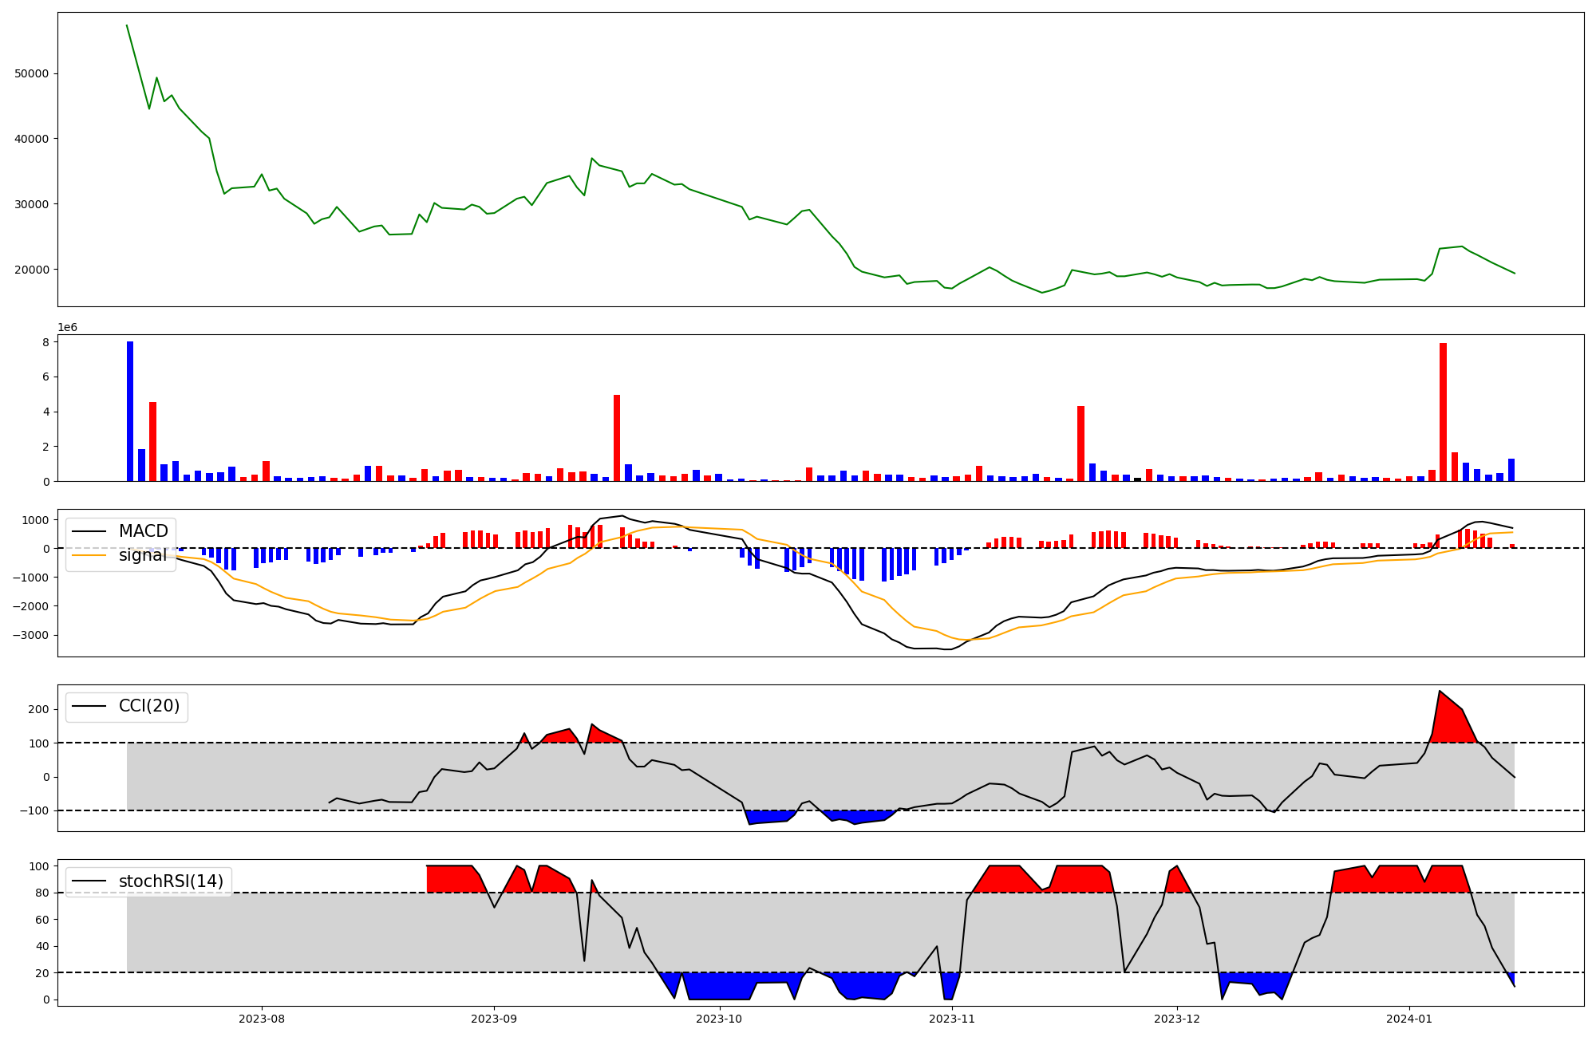The height and width of the screenshot is (1037, 1596).
Task: Click the signal legend entry label
Action: pos(143,555)
